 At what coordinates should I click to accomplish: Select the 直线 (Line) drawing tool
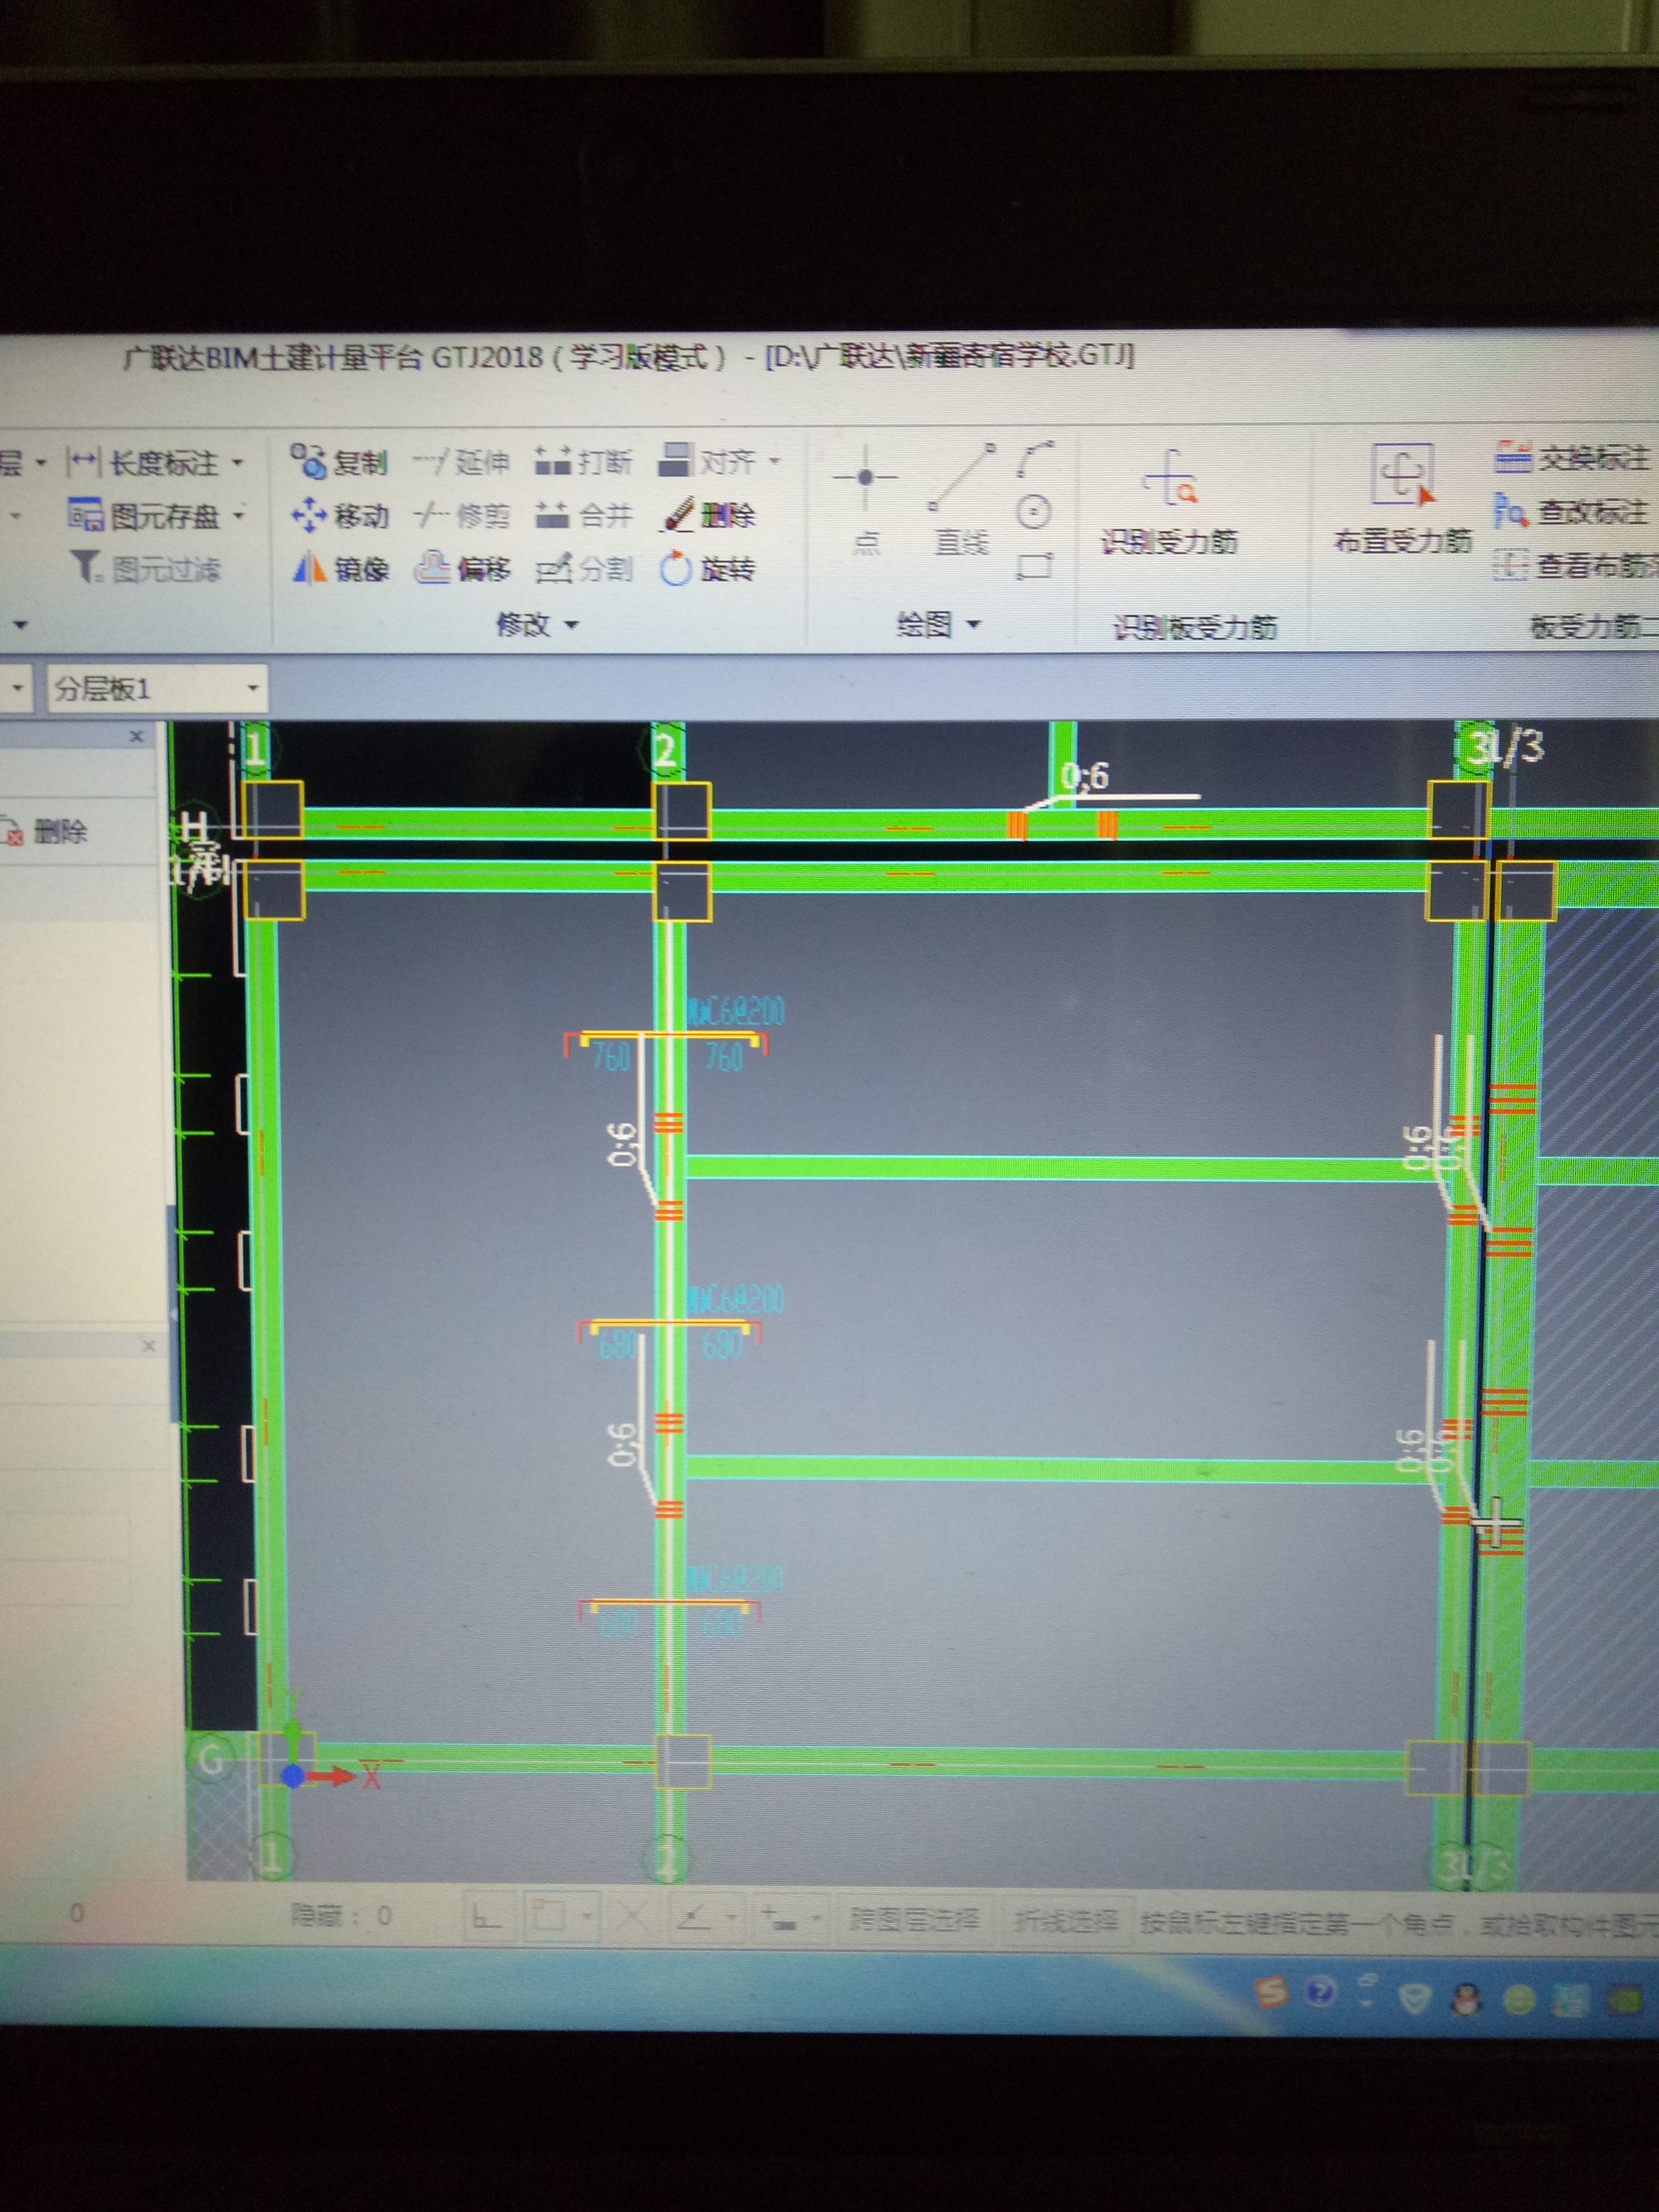(x=961, y=500)
